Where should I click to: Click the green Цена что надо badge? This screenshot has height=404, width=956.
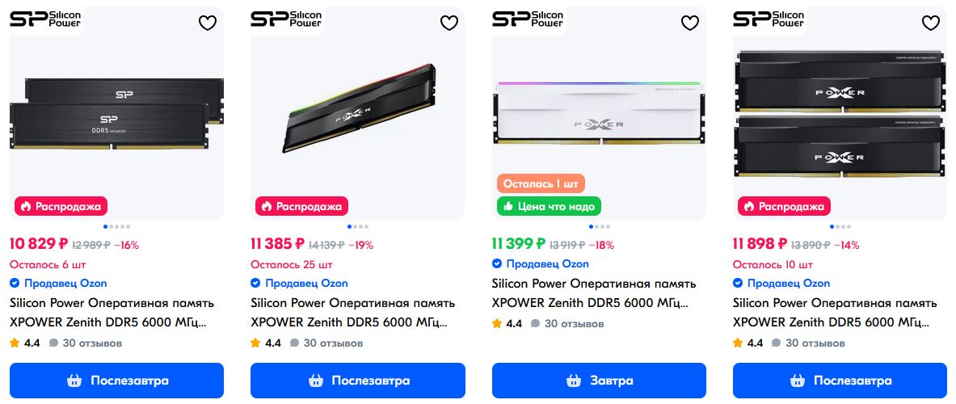click(x=549, y=207)
